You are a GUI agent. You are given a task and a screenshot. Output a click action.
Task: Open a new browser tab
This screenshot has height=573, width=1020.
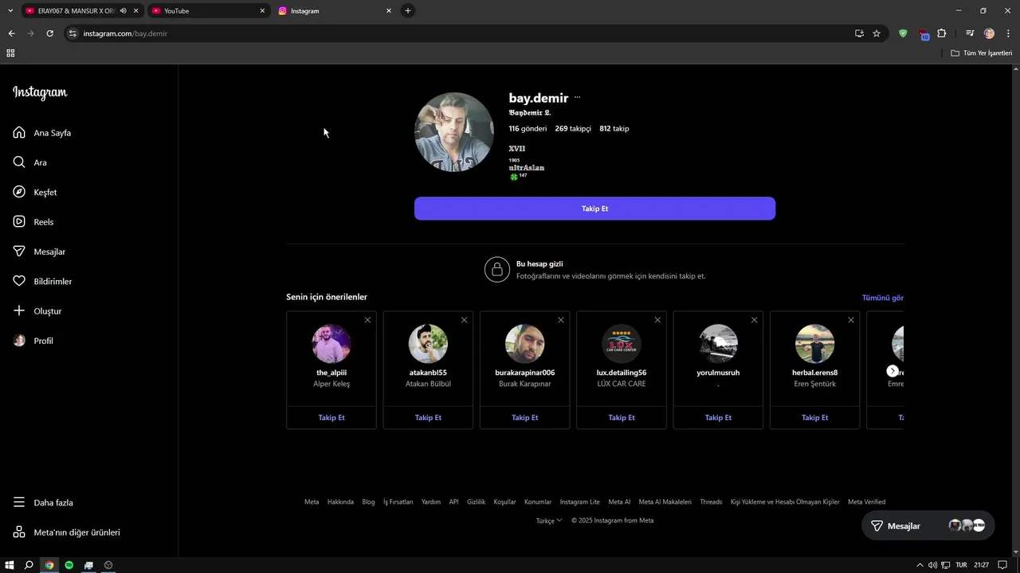pyautogui.click(x=408, y=11)
